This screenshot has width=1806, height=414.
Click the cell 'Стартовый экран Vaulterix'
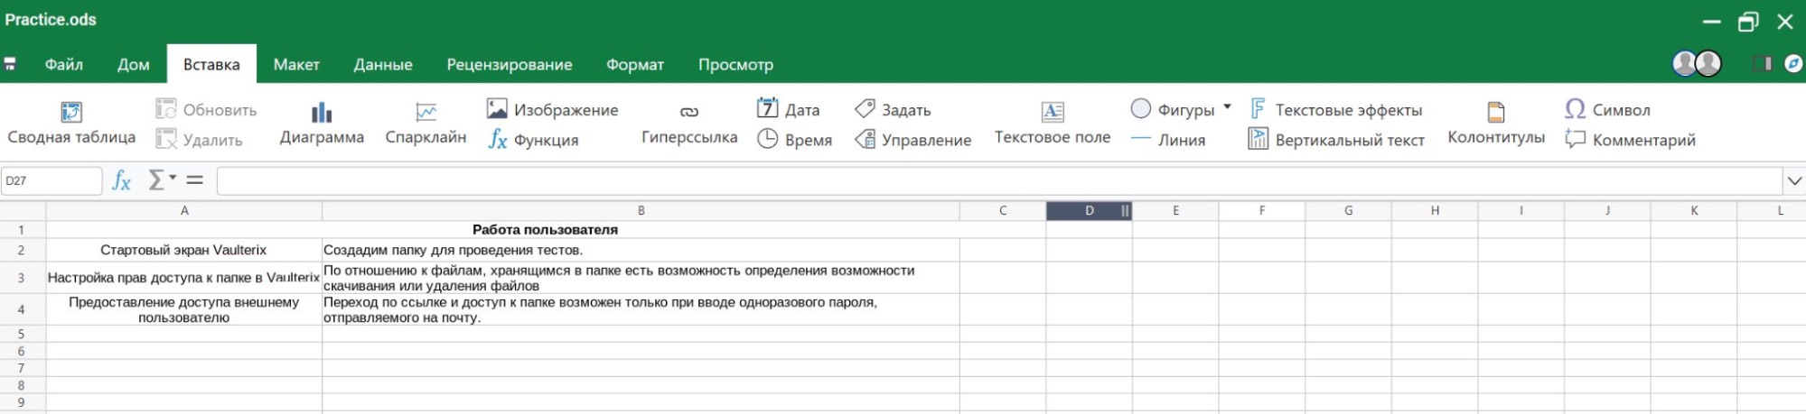point(184,250)
